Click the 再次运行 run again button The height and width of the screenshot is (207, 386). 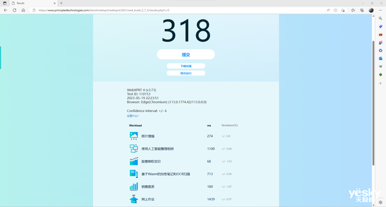[x=186, y=73]
